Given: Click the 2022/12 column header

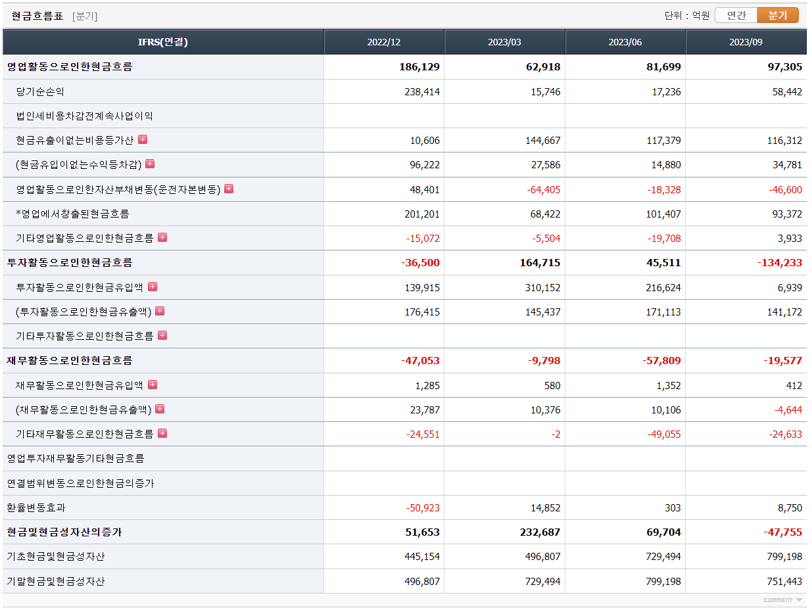Looking at the screenshot, I should [384, 42].
